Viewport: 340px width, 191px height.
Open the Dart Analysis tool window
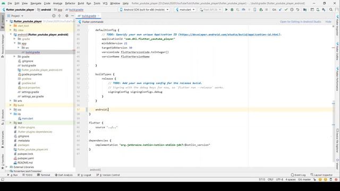[x=64, y=175]
